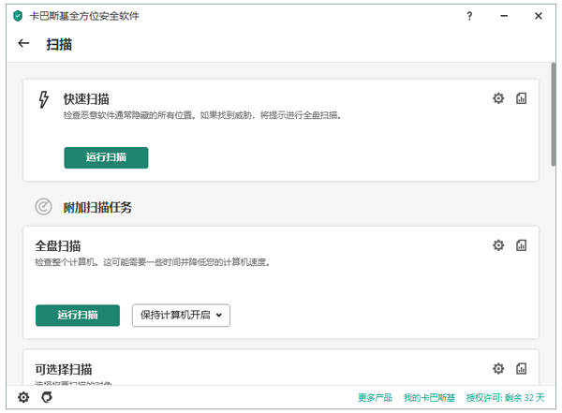Image resolution: width=562 pixels, height=413 pixels.
Task: Click the 检查整个计算机 description text
Action: click(x=153, y=262)
